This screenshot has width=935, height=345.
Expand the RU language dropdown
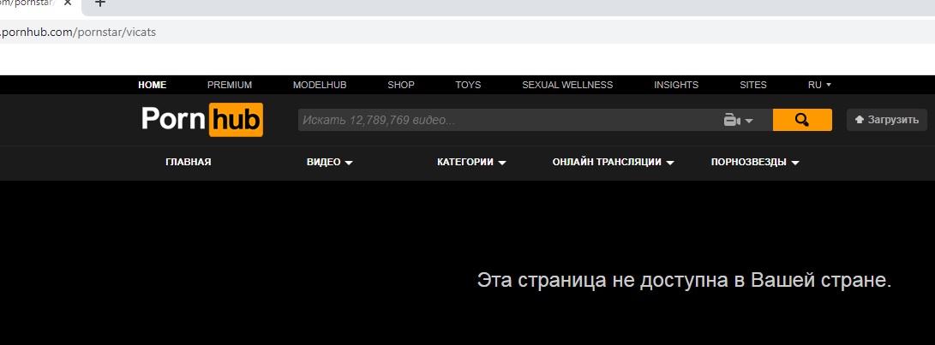pyautogui.click(x=819, y=85)
